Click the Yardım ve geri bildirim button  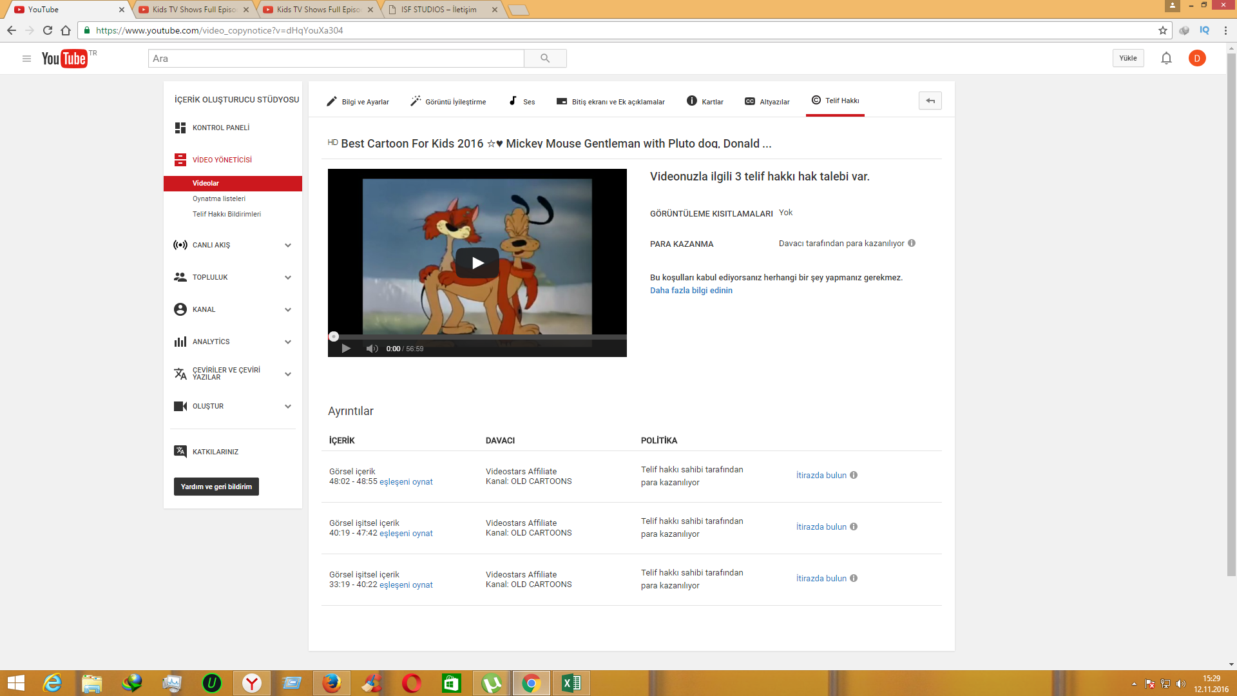tap(216, 487)
